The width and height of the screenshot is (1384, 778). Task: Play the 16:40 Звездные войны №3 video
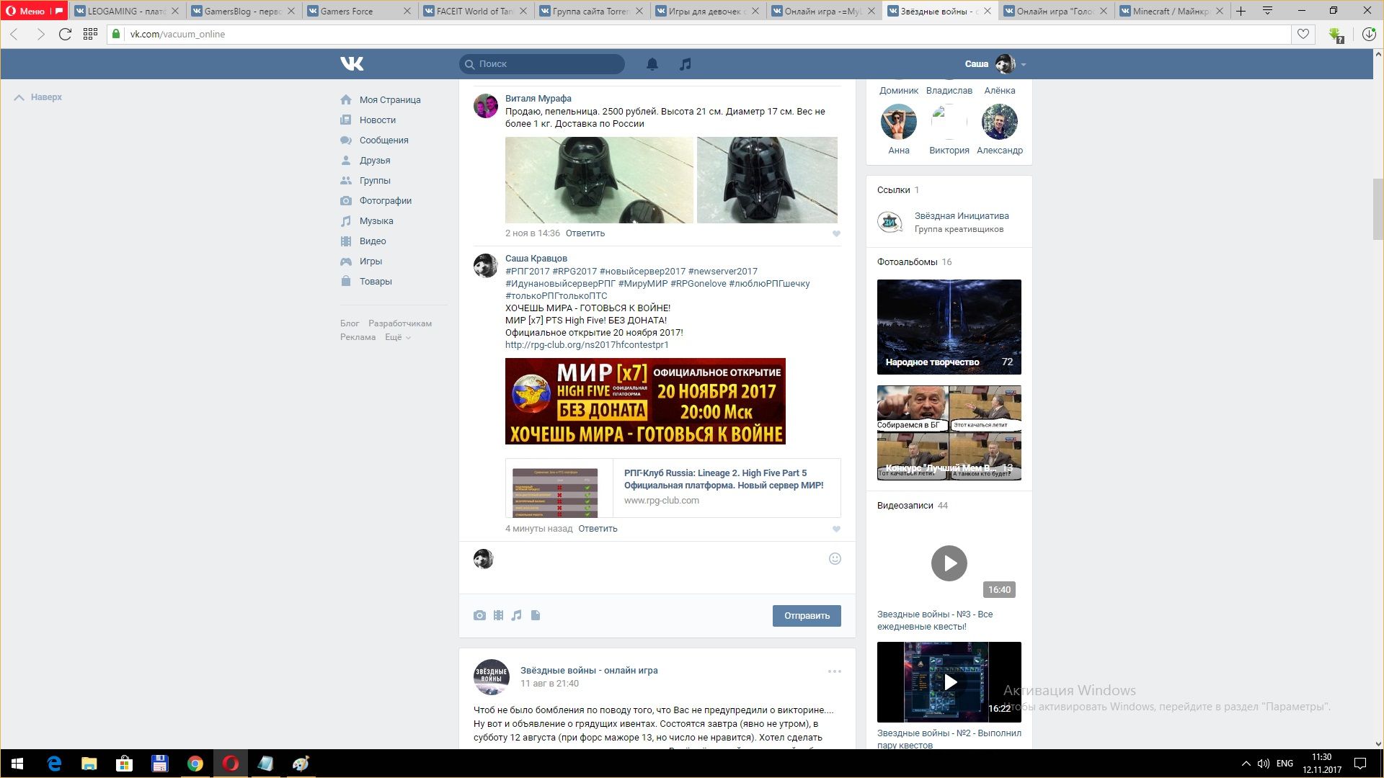coord(949,563)
